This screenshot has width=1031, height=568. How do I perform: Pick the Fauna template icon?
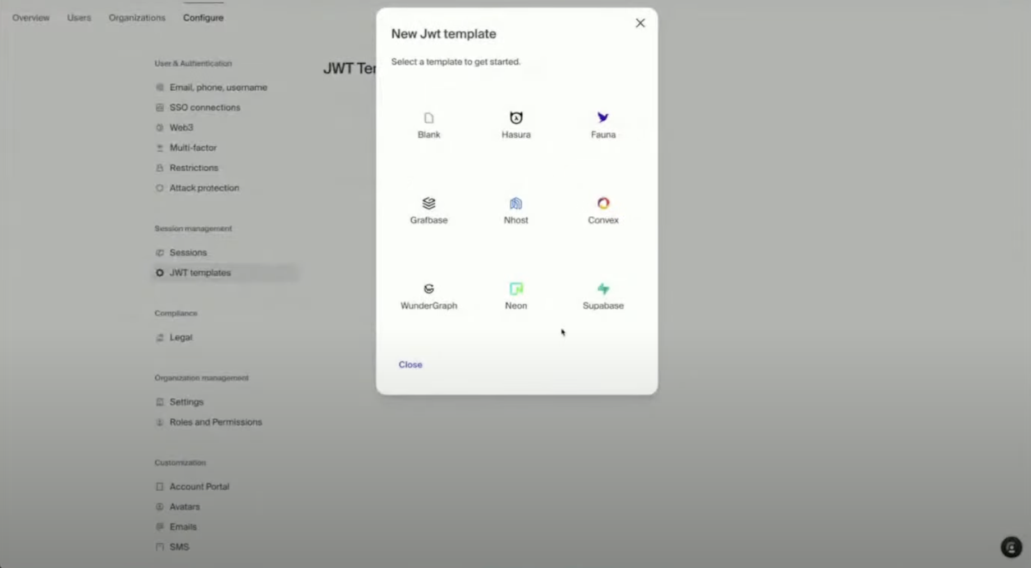(x=603, y=118)
